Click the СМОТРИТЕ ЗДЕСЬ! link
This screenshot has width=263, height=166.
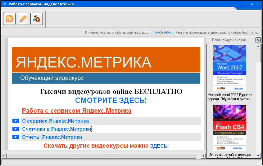click(x=111, y=100)
